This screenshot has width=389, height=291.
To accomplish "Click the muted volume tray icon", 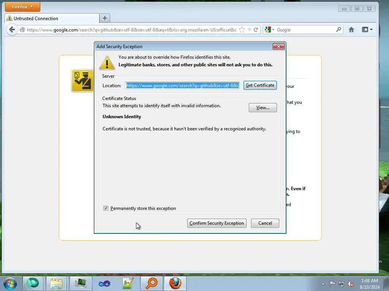I will point(351,284).
